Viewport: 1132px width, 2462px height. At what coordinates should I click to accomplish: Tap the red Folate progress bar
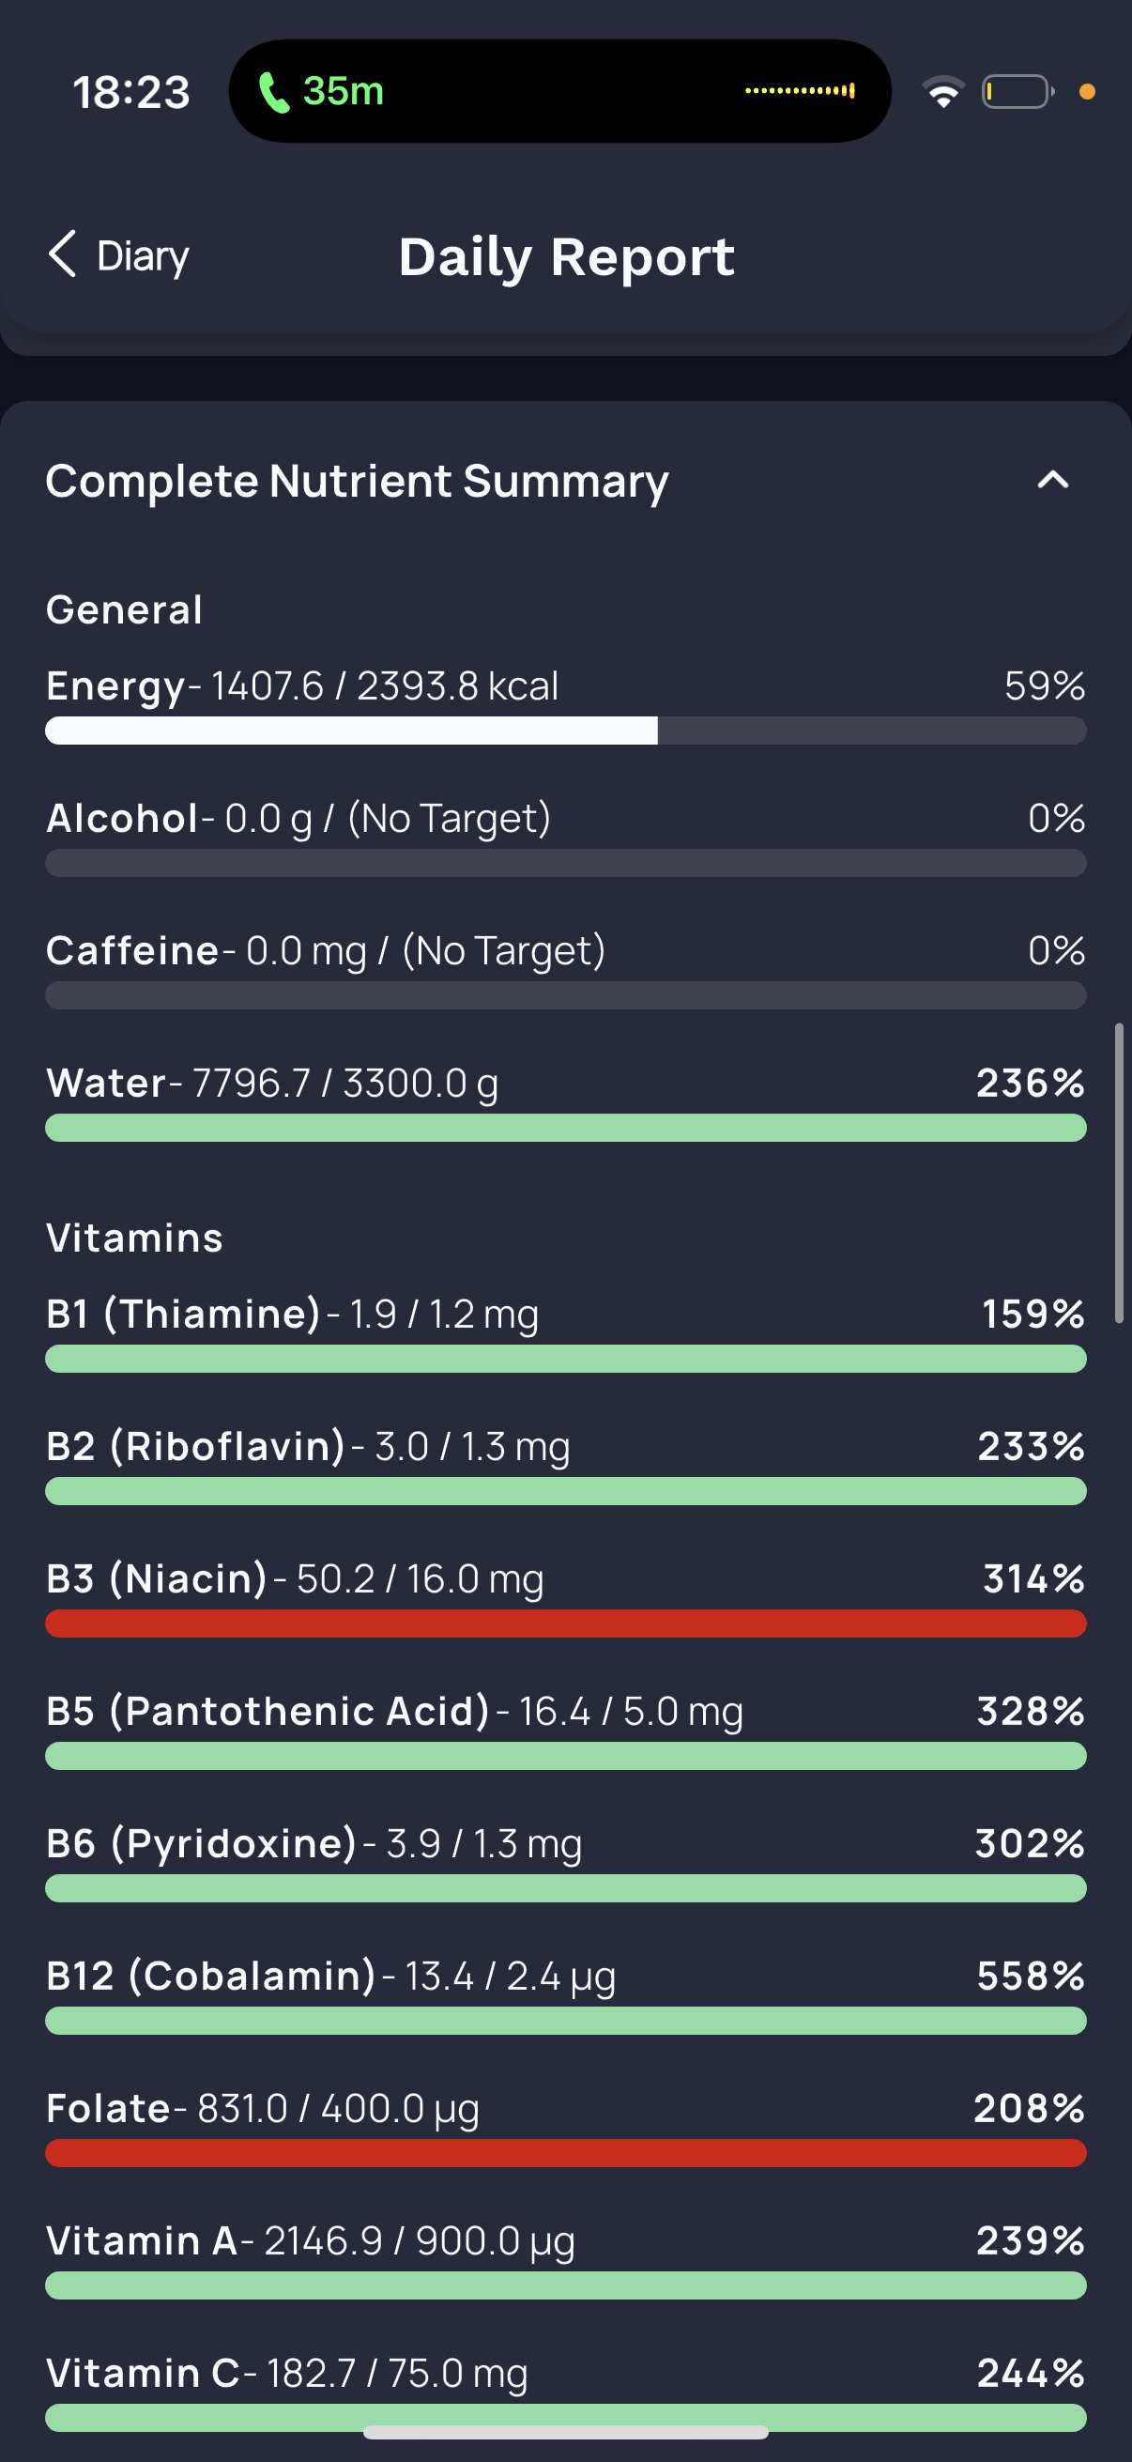pyautogui.click(x=564, y=2152)
